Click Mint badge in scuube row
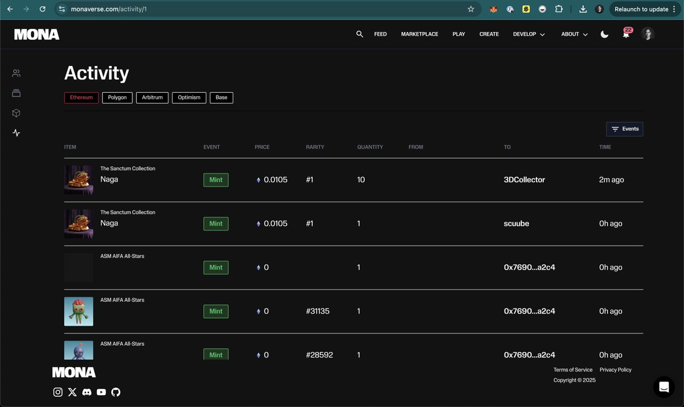The height and width of the screenshot is (407, 684). (216, 224)
